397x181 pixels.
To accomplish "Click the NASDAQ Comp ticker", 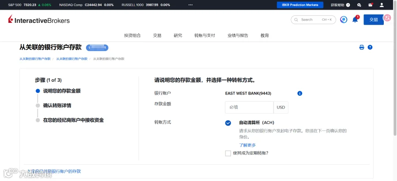I will pyautogui.click(x=86, y=5).
